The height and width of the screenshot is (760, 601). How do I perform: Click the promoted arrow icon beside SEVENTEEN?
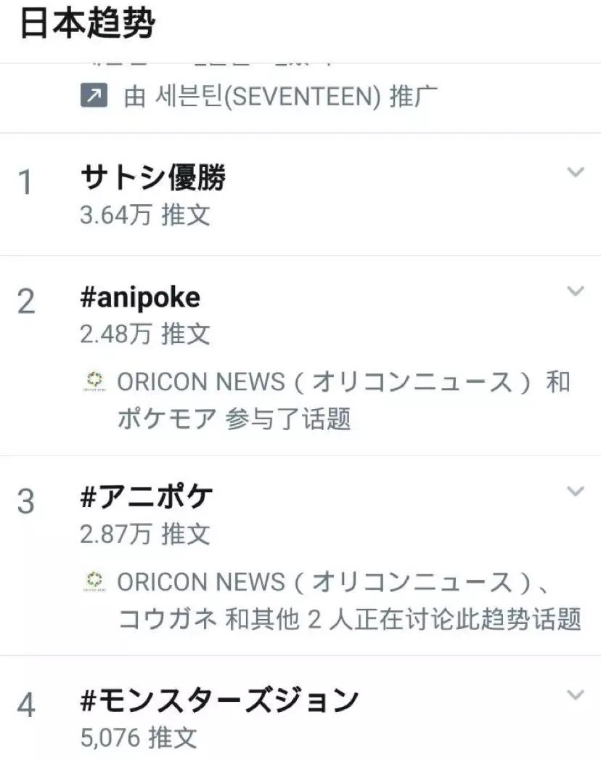[94, 96]
